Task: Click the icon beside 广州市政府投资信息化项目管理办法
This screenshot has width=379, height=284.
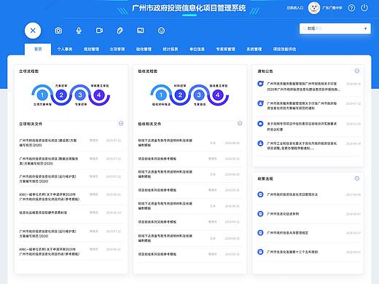Action: point(260,194)
